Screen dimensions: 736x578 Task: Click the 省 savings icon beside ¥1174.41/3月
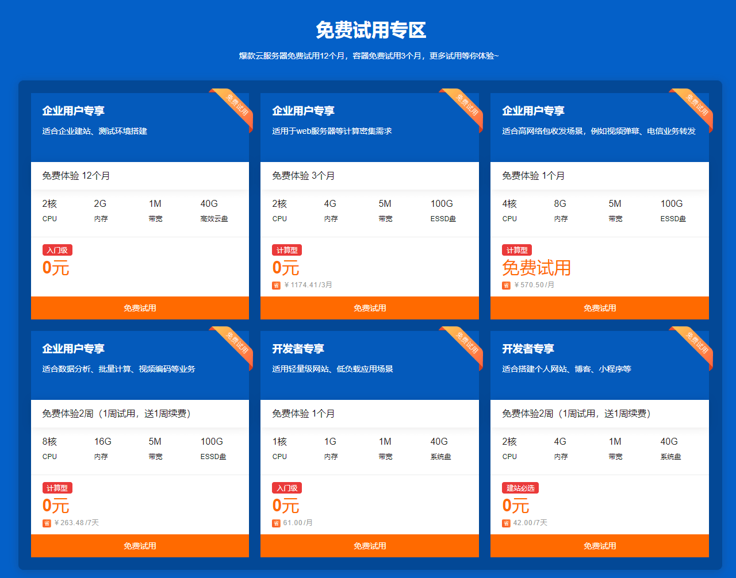[276, 286]
